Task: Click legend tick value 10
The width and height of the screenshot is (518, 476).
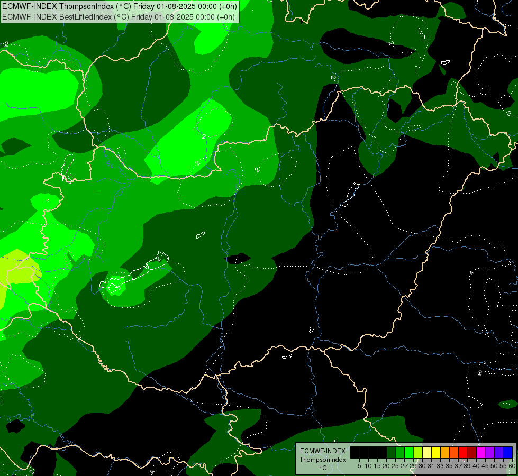Action: point(368,466)
